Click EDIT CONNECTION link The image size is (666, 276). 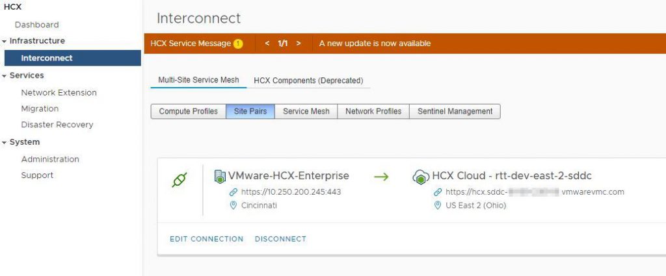[206, 239]
